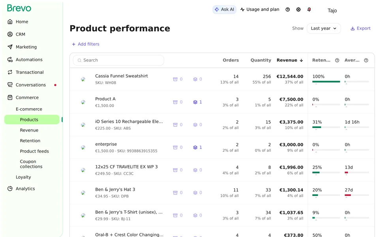379x237 pixels.
Task: Click the search magnifier icon
Action: (79, 60)
